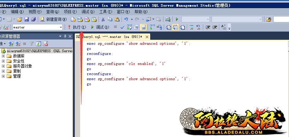Click the 调试 (Debug) button

point(100,27)
